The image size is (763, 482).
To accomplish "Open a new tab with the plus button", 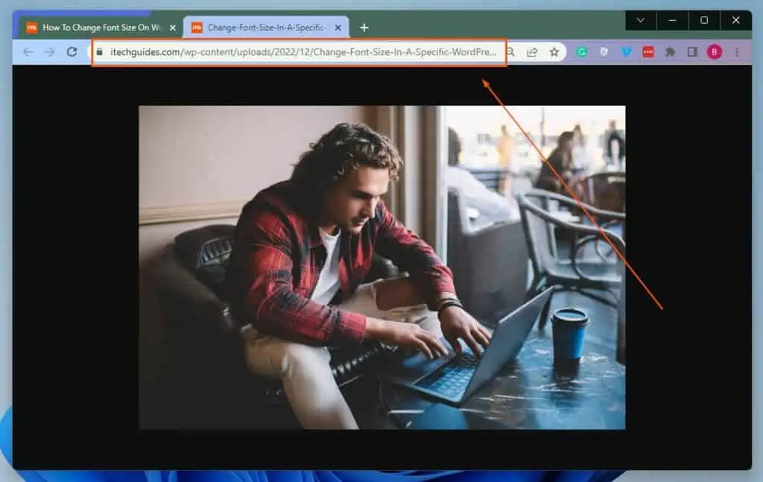I will coord(364,27).
